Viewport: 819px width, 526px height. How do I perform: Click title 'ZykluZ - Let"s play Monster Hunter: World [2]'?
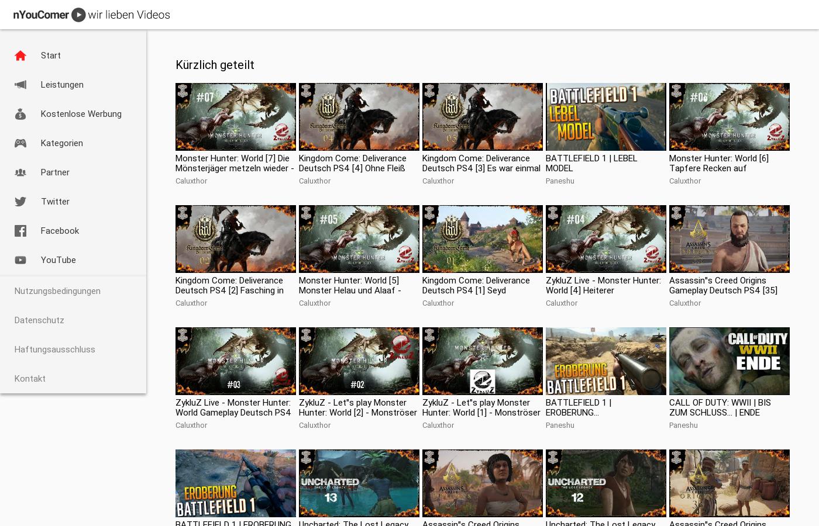point(358,407)
